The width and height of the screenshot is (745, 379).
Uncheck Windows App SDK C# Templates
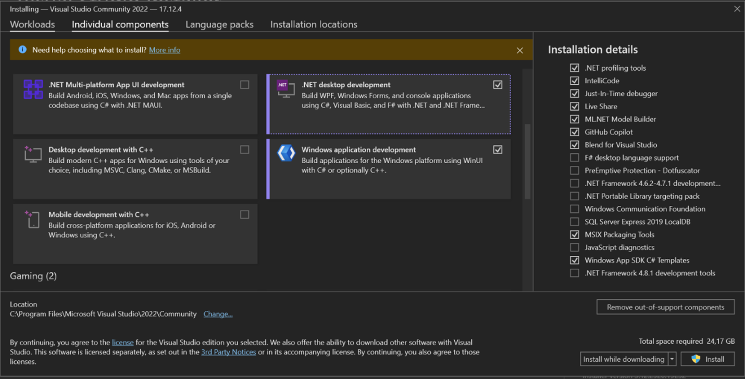(x=574, y=260)
